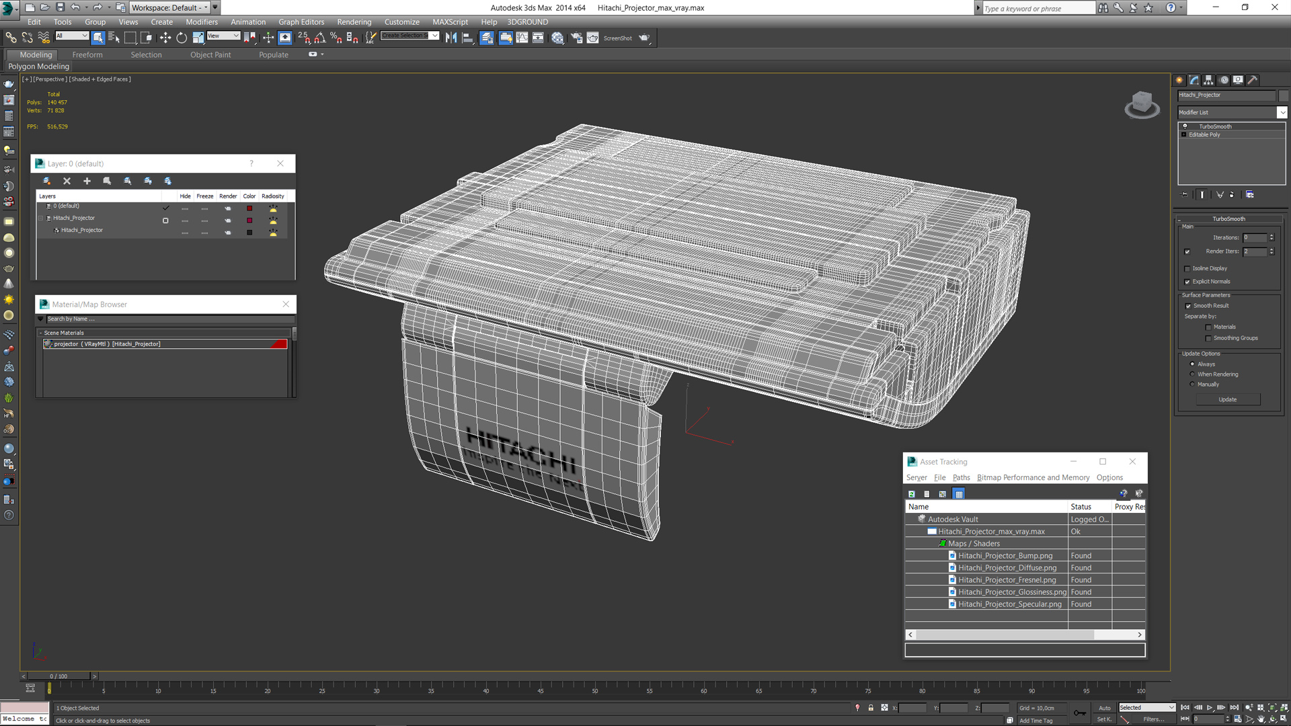This screenshot has width=1291, height=726.
Task: Click the Align tool icon
Action: tap(467, 38)
